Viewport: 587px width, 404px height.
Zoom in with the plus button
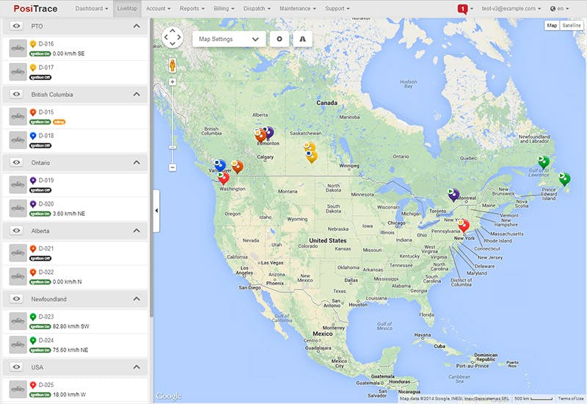coord(172,82)
